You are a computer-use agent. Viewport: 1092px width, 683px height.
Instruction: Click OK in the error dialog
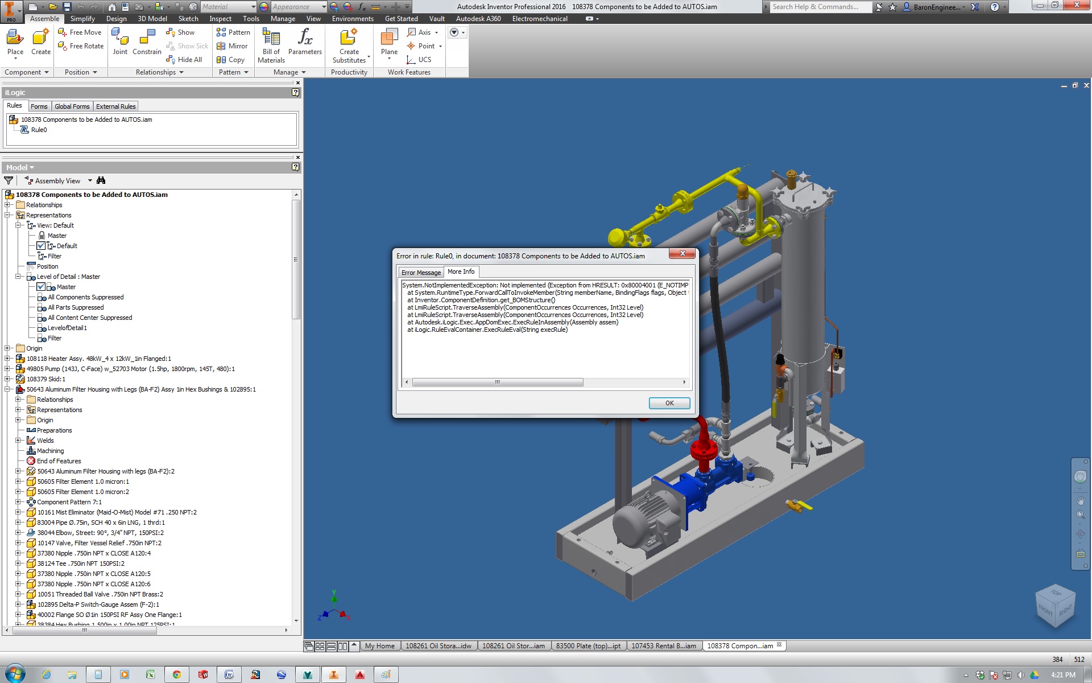click(669, 403)
